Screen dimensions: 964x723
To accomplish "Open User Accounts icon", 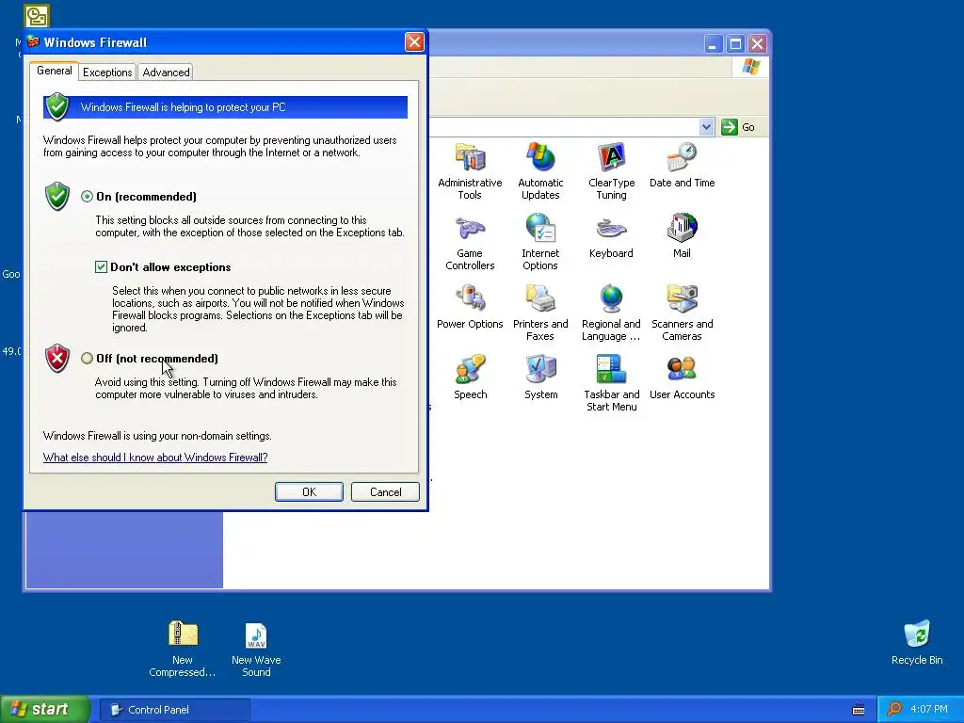I will point(682,377).
